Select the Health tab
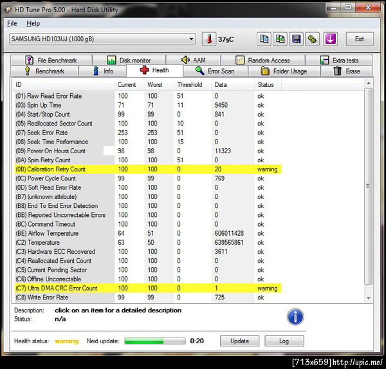Image resolution: width=386 pixels, height=369 pixels. coord(154,70)
